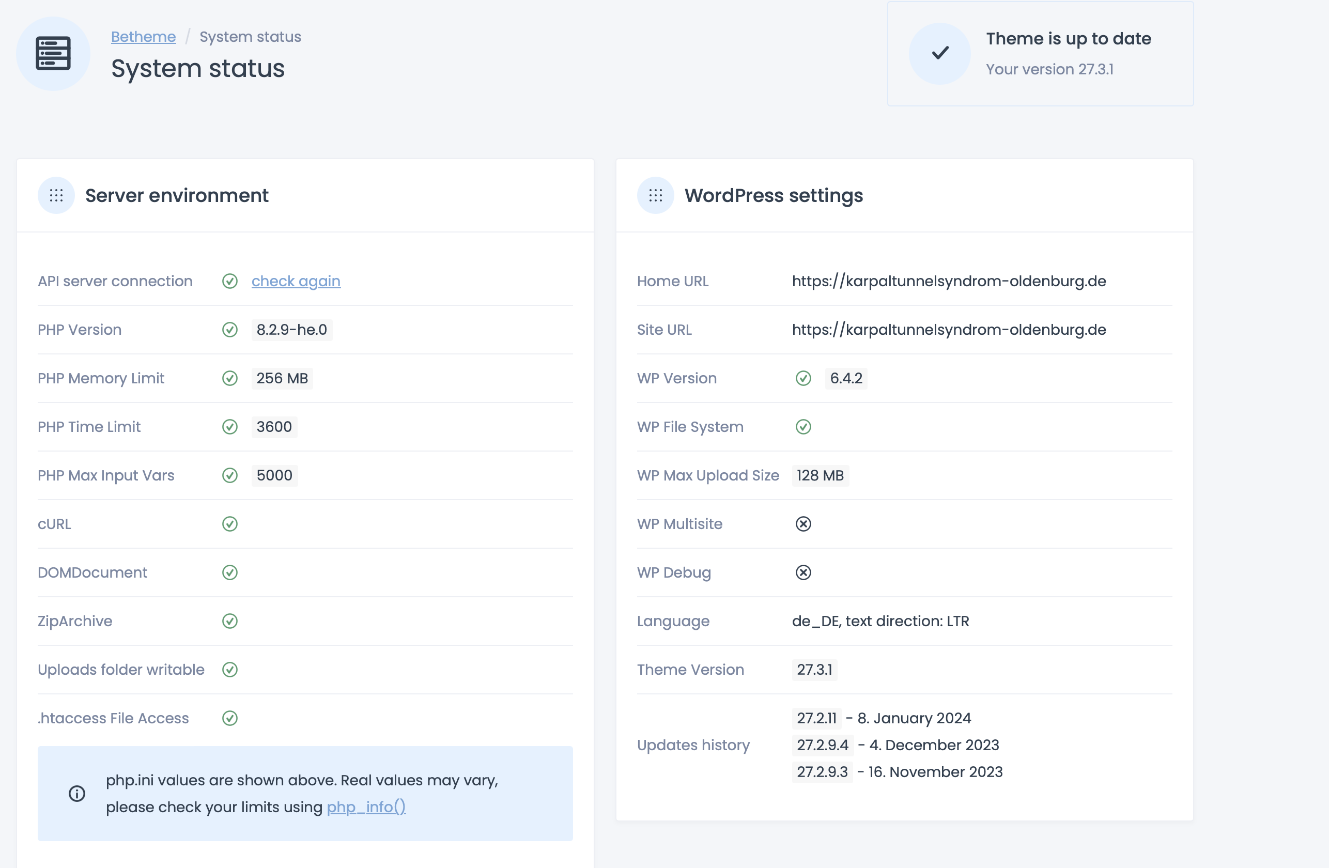Click the 27.2.9.4 update history entry
This screenshot has height=868, width=1329.
[x=895, y=745]
